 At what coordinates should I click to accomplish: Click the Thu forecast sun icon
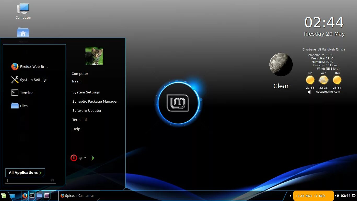[337, 80]
